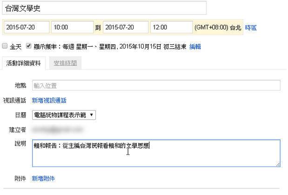The width and height of the screenshot is (288, 195).
Task: Select the 活動詳細資料 tab
Action: (x=23, y=63)
